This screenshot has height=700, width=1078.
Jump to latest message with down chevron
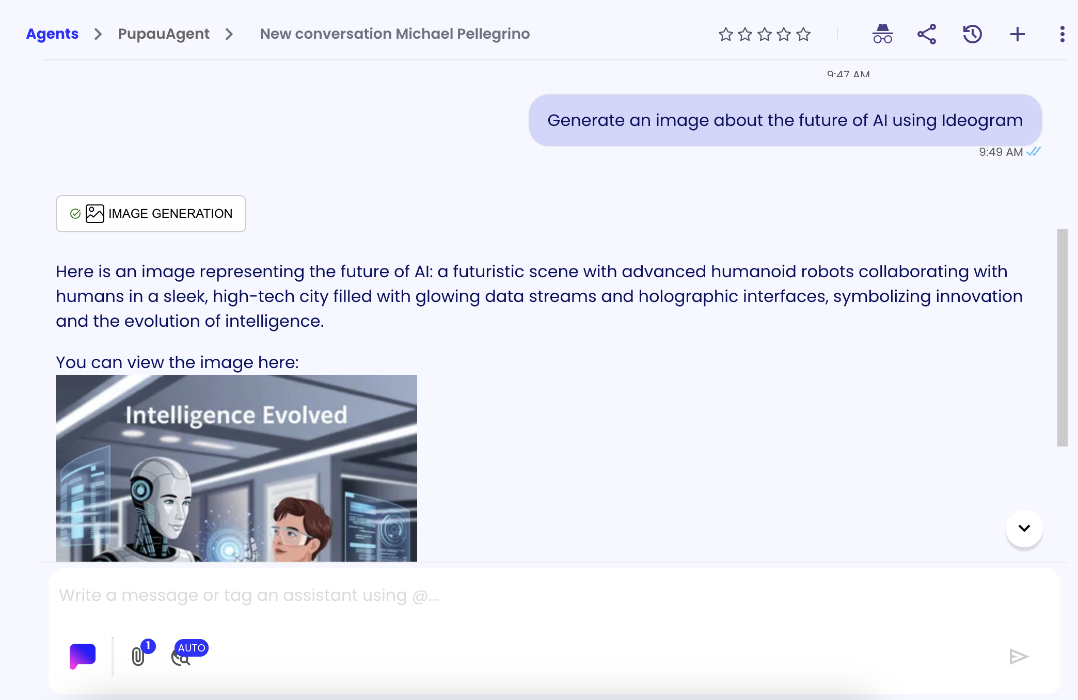tap(1024, 528)
